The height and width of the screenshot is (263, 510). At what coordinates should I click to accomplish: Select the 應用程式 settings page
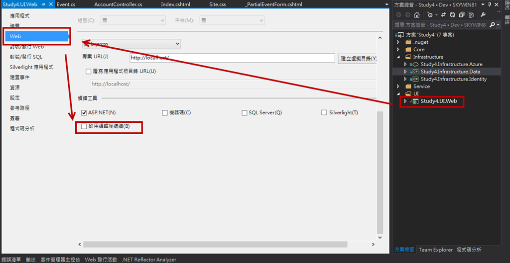19,15
